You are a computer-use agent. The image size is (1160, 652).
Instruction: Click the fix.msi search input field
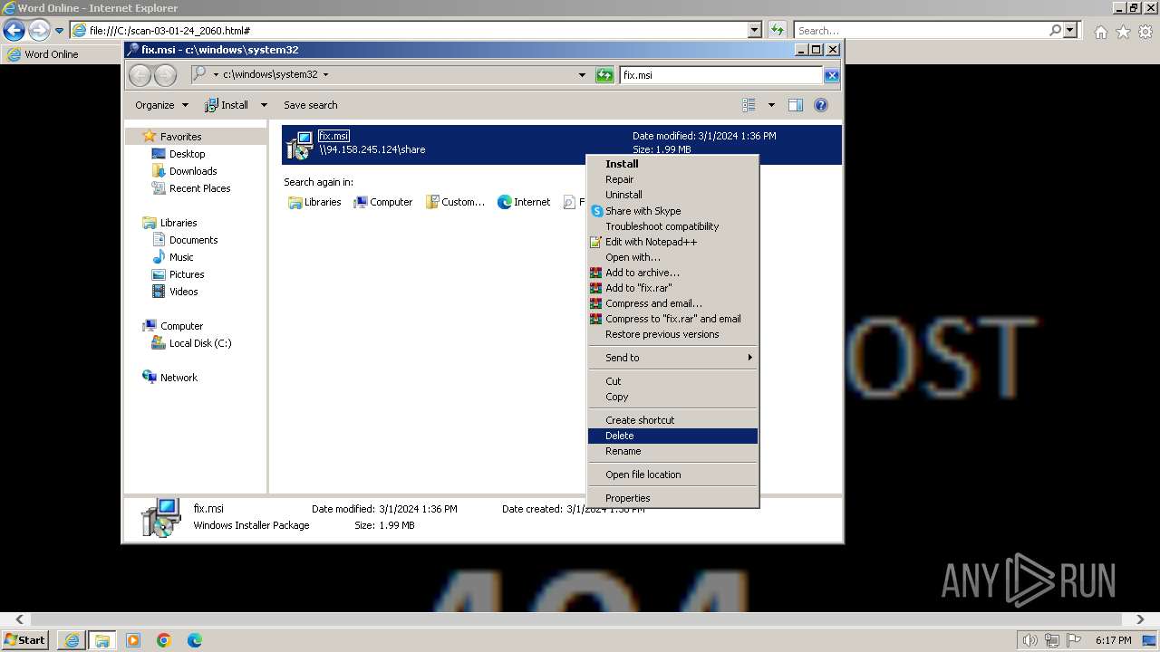[x=721, y=75]
